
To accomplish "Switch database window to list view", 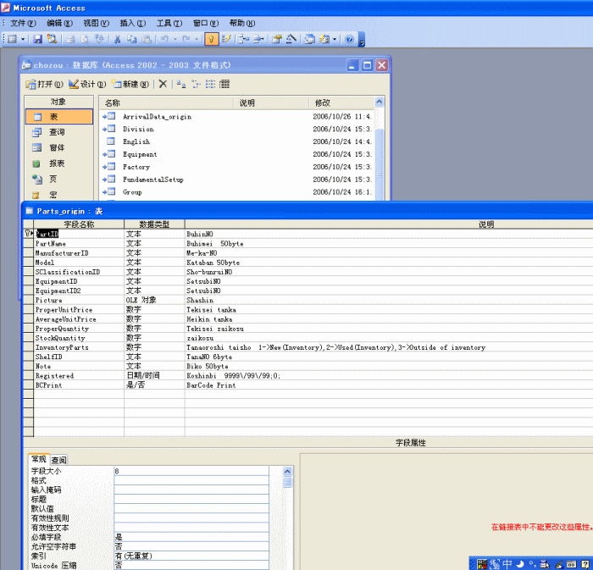I will coord(210,84).
